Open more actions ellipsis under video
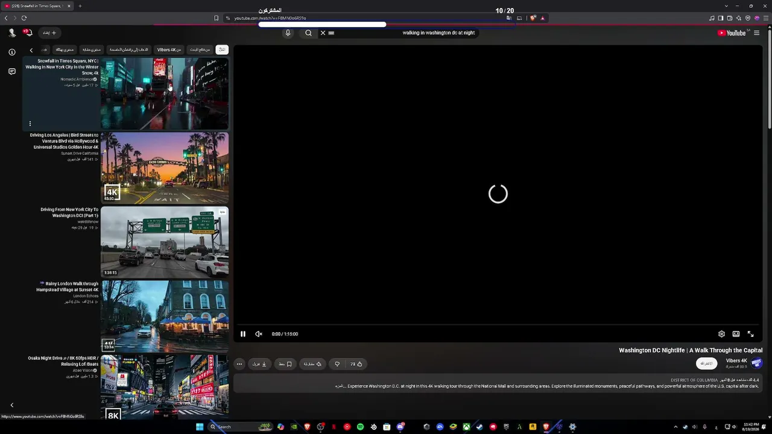 pos(239,364)
